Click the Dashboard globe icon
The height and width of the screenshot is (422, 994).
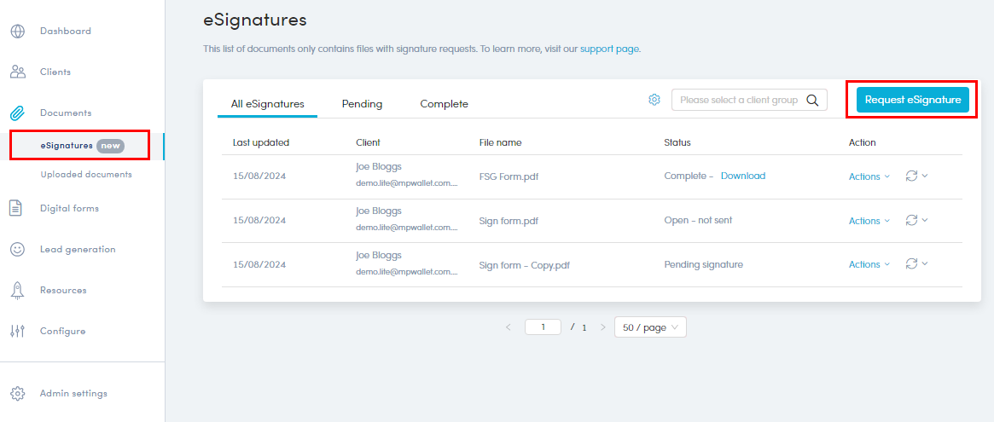18,32
